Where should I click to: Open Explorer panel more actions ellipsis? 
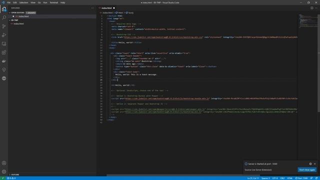(x=92, y=8)
